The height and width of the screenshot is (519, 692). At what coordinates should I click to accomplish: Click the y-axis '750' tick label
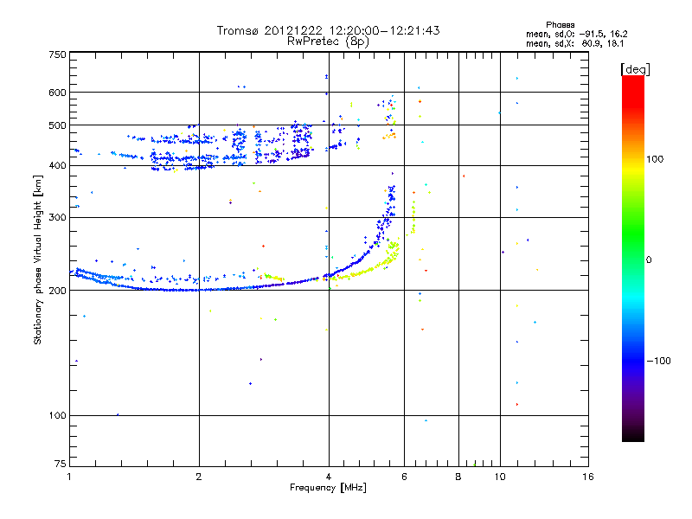click(57, 54)
